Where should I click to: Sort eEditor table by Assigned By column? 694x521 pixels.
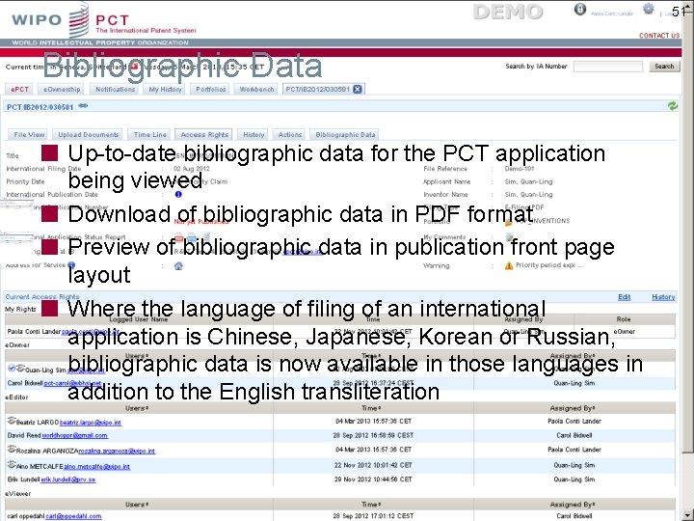(x=573, y=408)
